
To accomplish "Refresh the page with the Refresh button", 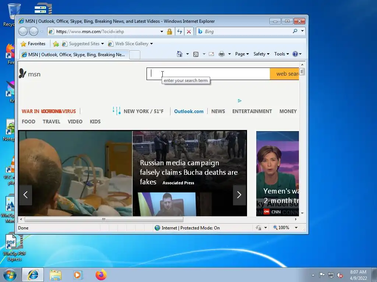I will point(180,32).
